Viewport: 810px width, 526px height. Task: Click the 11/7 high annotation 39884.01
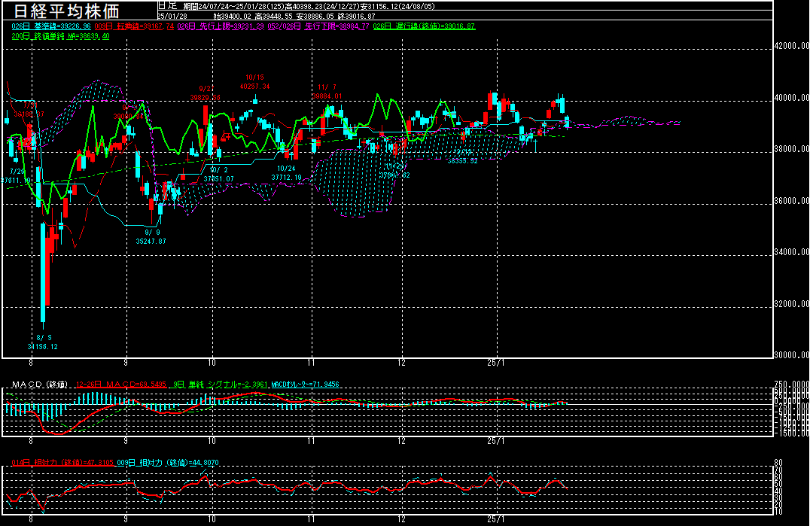[x=327, y=96]
